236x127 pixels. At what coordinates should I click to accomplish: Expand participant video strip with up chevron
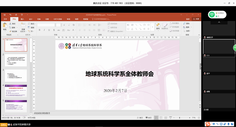click(x=219, y=22)
